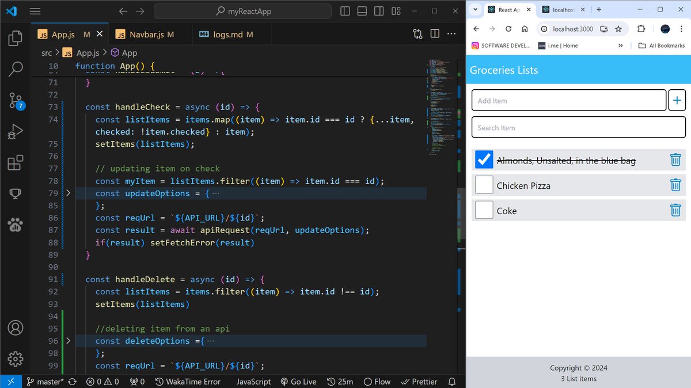Open Source Control view with 7 changes

point(16,101)
